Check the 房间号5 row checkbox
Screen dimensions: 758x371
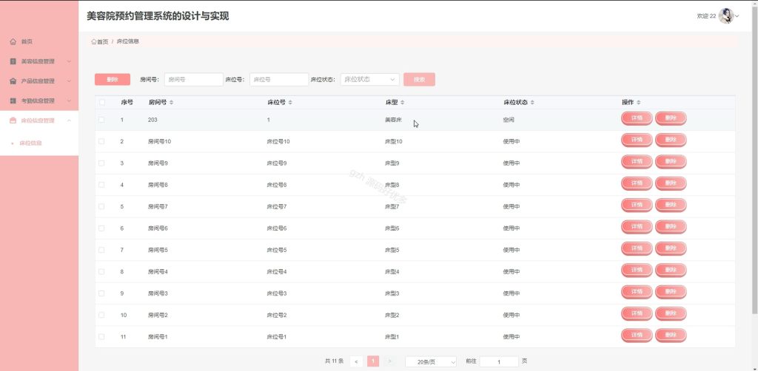coord(101,250)
